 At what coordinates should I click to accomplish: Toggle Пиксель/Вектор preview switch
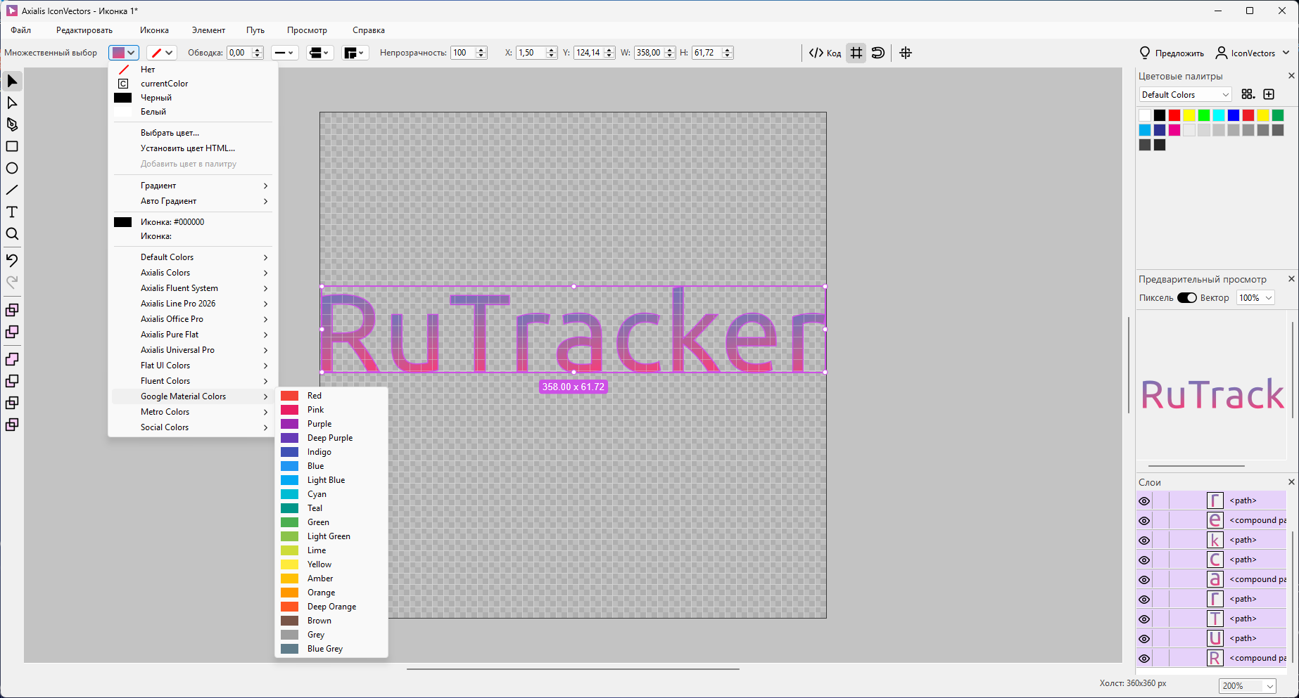click(1187, 298)
